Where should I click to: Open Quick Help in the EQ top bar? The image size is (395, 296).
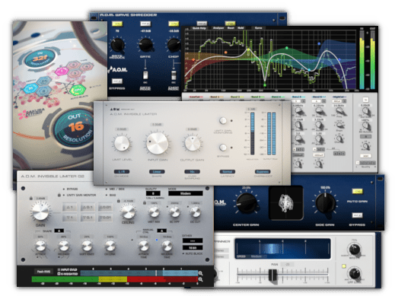click(199, 28)
